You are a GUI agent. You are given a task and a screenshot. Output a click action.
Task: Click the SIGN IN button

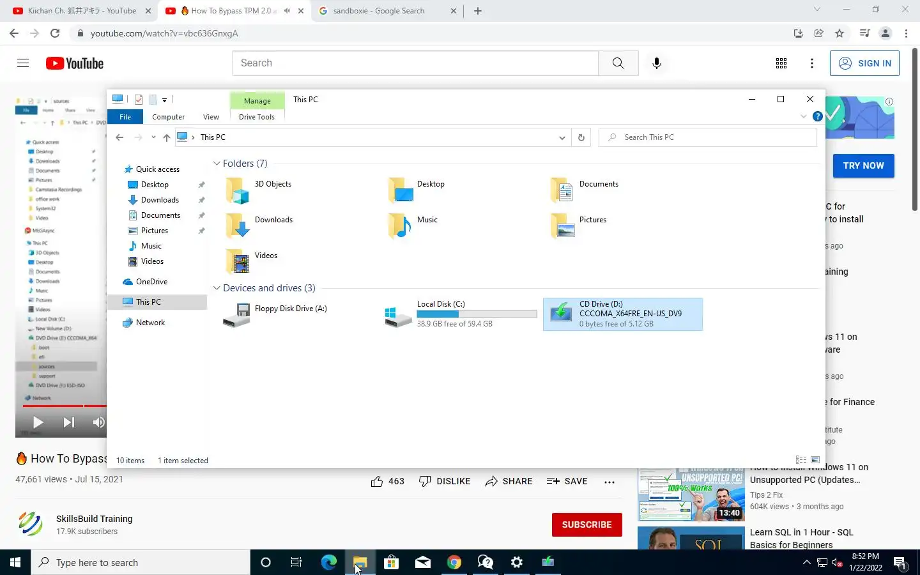[864, 63]
